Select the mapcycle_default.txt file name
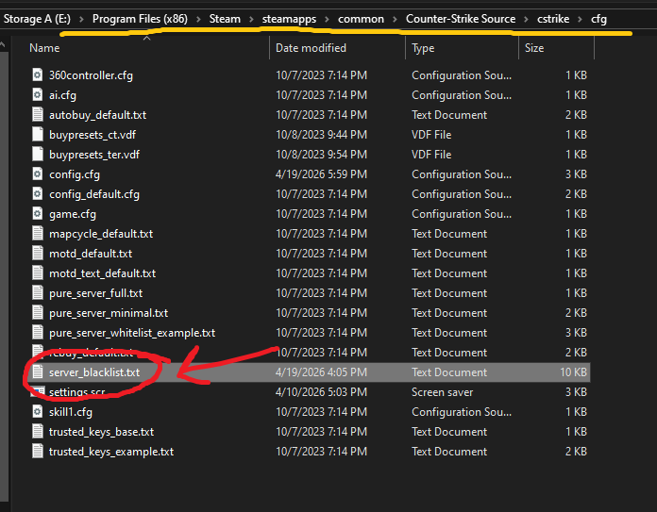The height and width of the screenshot is (512, 657). click(x=101, y=234)
